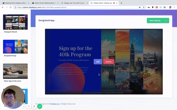The height and width of the screenshot is (110, 177).
Task: Click the Designbold App panel heading
Action: click(46, 21)
